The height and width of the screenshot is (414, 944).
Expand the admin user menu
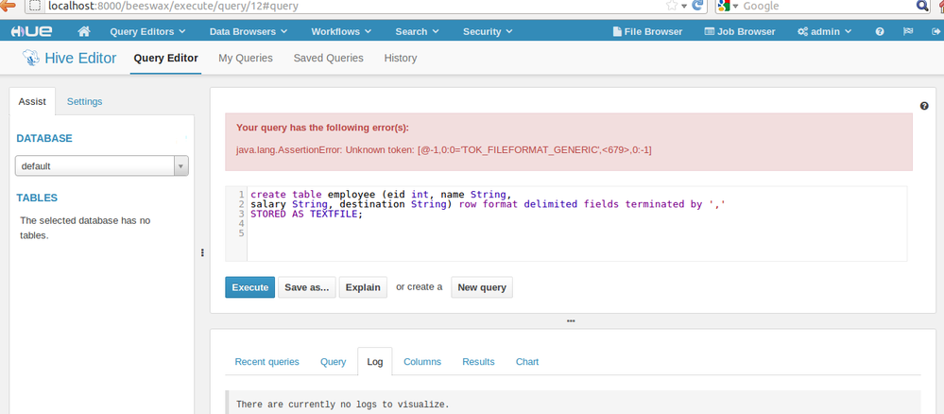coord(824,31)
